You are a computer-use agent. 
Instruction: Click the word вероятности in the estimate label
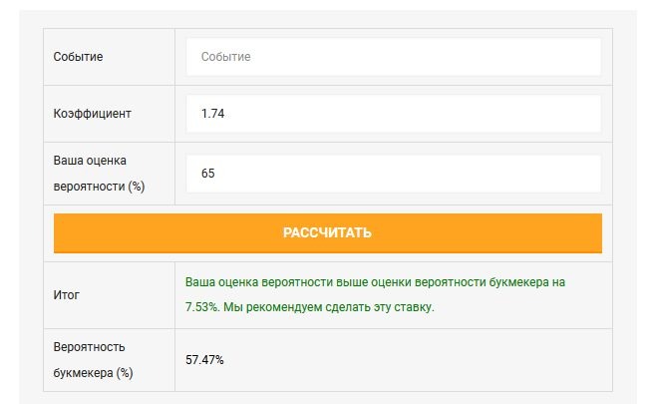coord(86,187)
